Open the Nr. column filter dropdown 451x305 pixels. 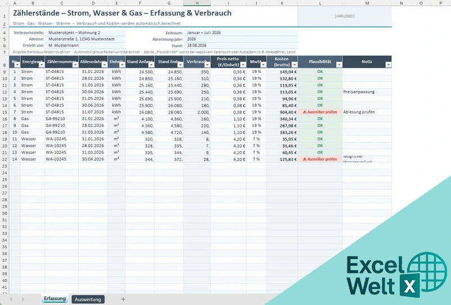click(17, 65)
